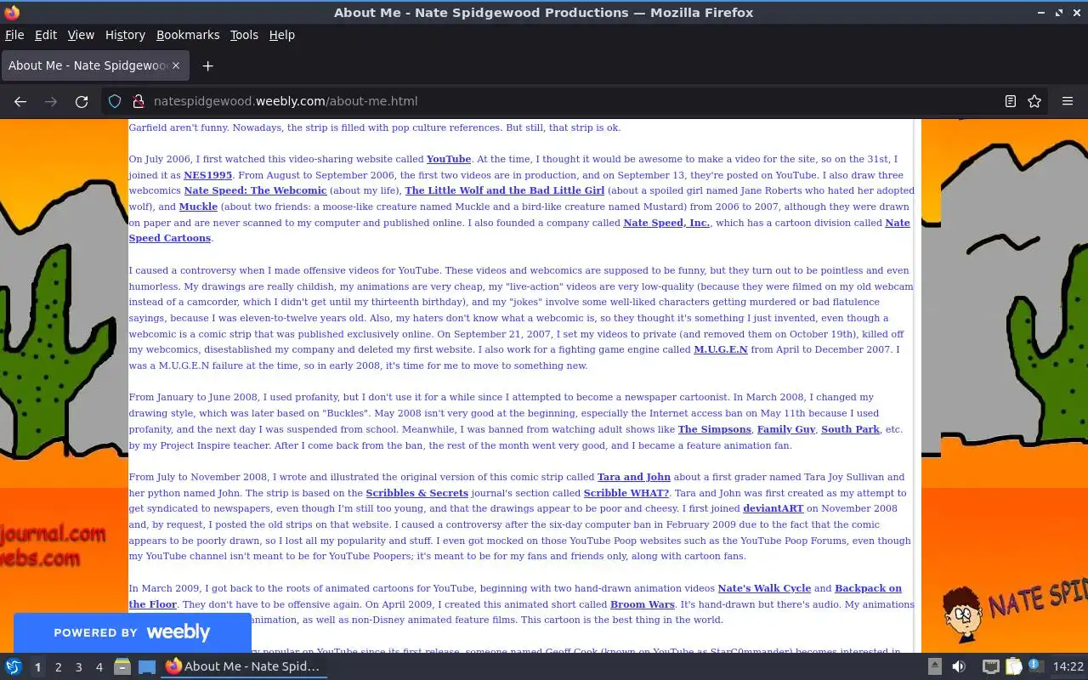Open the Scribbles & Secrets link
Image resolution: width=1088 pixels, height=680 pixels.
point(417,493)
